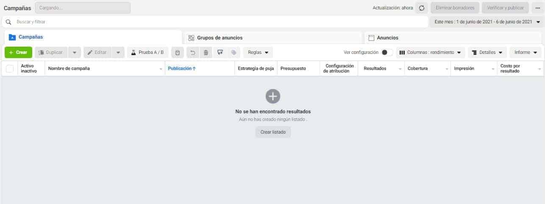Image resolution: width=545 pixels, height=204 pixels.
Task: Click the Crear listado button
Action: click(x=273, y=132)
